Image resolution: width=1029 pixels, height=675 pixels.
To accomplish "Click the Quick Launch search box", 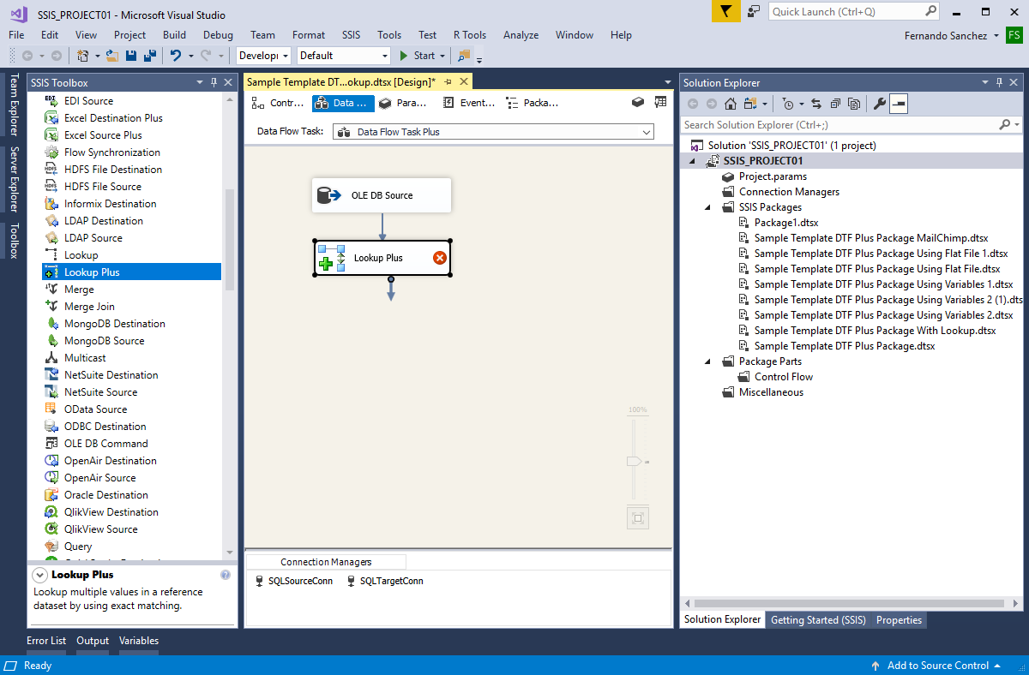I will (855, 11).
